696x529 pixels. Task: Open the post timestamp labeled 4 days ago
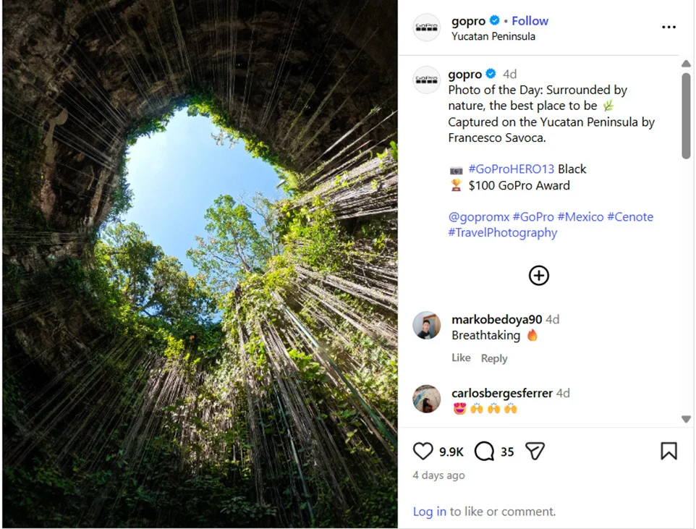click(438, 475)
